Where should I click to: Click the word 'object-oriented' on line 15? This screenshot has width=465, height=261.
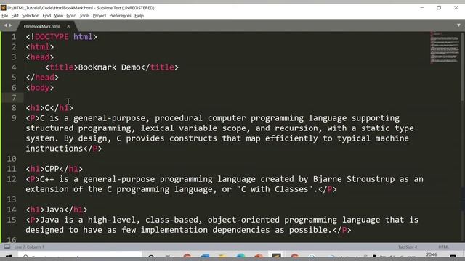pyautogui.click(x=243, y=220)
